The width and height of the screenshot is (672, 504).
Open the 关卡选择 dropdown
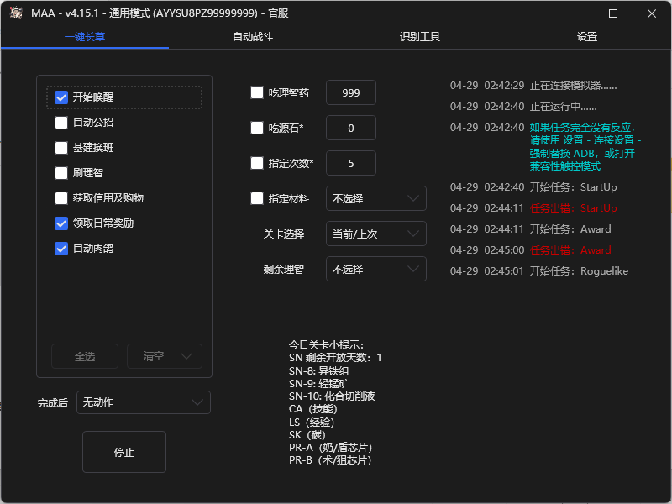pos(375,234)
